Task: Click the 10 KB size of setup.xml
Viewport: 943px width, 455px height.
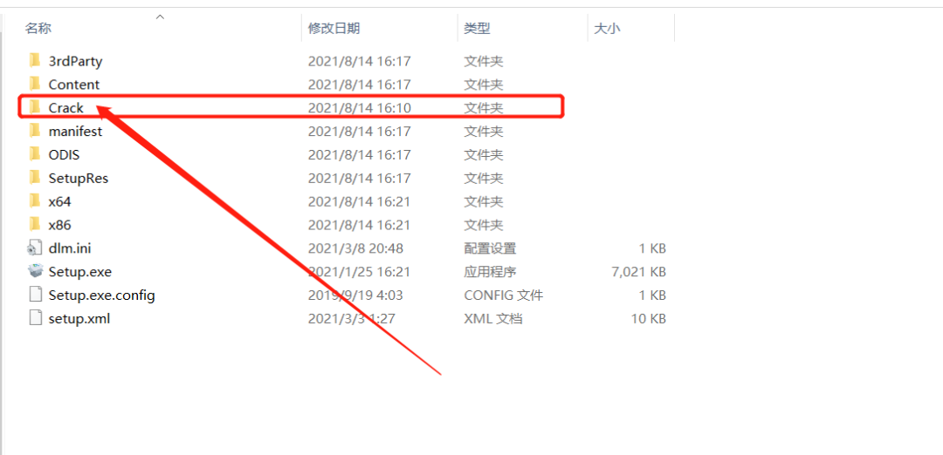Action: tap(648, 318)
